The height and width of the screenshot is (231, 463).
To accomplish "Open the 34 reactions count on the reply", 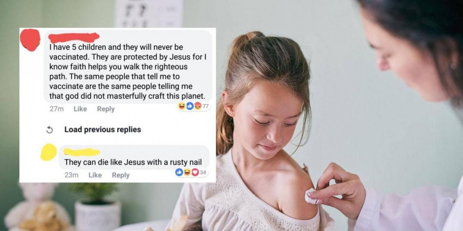I will click(x=203, y=172).
